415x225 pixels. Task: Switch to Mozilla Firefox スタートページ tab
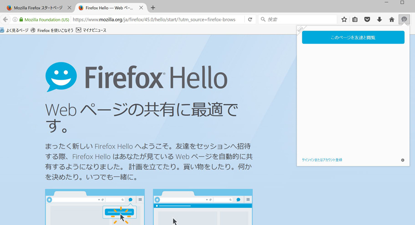pos(38,8)
